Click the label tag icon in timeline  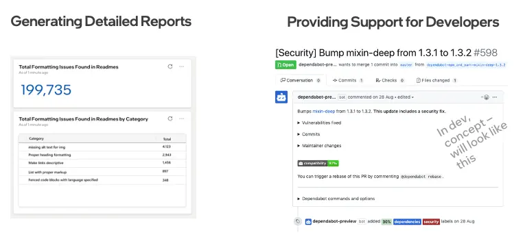298,221
